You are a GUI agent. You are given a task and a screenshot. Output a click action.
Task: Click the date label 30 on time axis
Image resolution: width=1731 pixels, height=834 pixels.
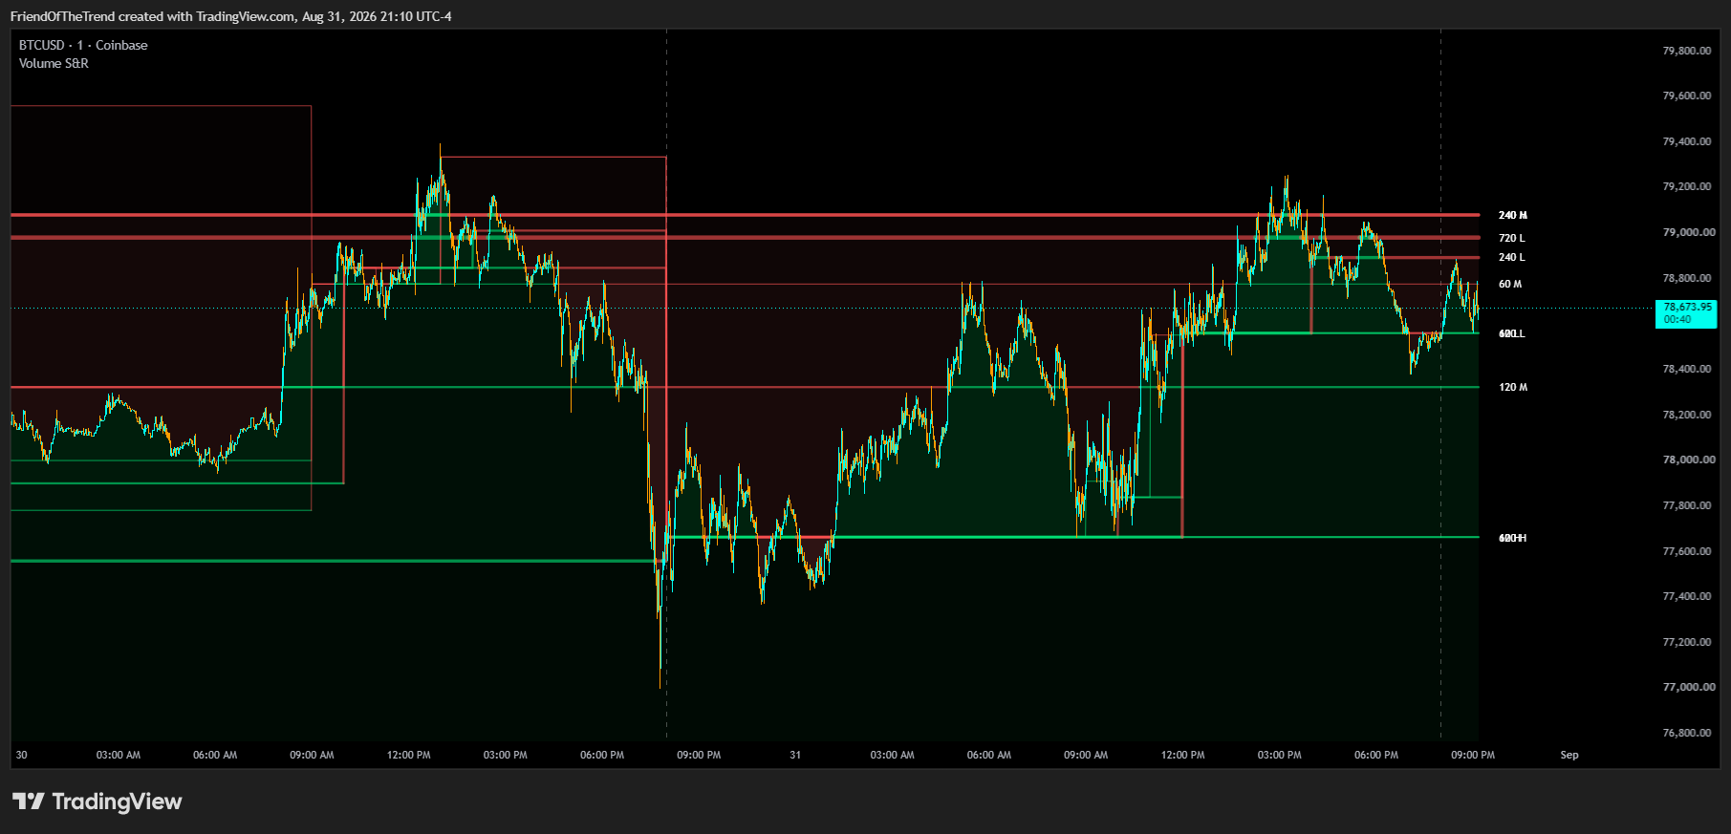pyautogui.click(x=21, y=755)
